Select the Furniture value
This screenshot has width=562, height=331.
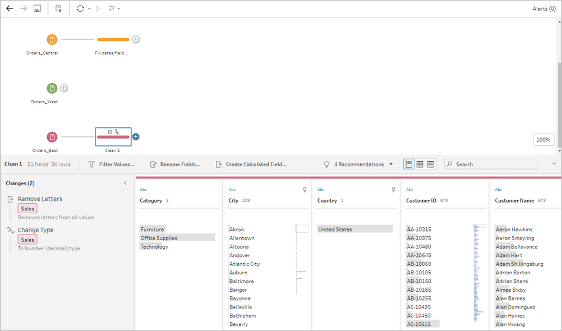(153, 229)
